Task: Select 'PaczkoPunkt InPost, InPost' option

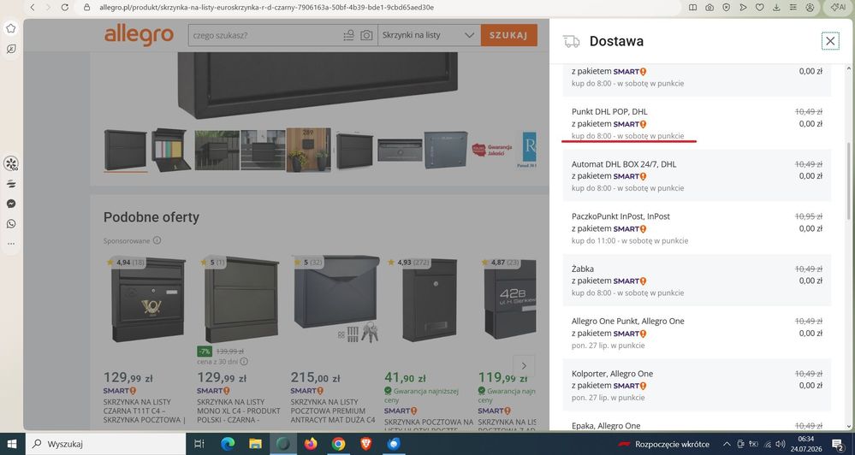Action: (697, 228)
